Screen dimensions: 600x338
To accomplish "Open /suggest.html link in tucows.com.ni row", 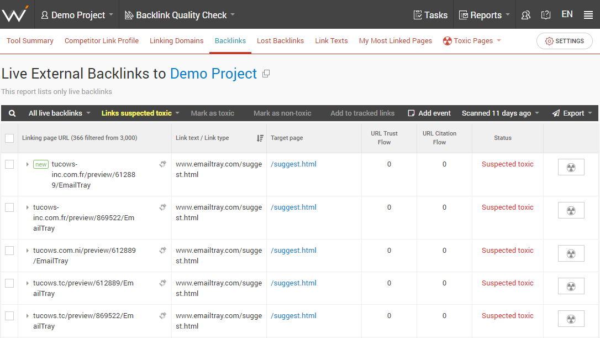I will pos(293,250).
